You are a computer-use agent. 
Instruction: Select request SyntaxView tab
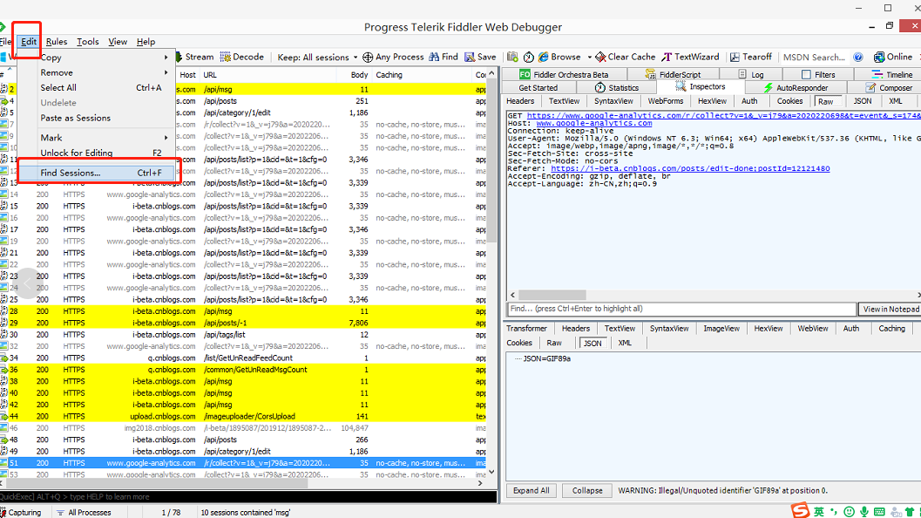(x=613, y=101)
